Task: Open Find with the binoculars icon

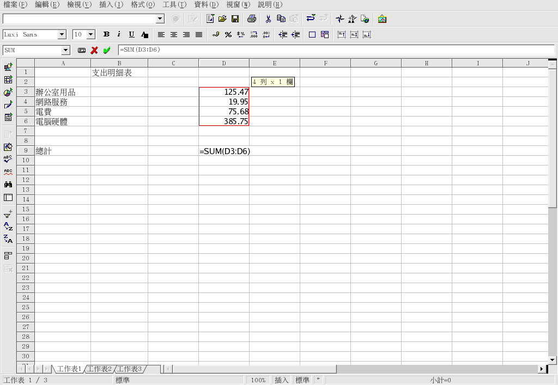Action: pyautogui.click(x=8, y=185)
